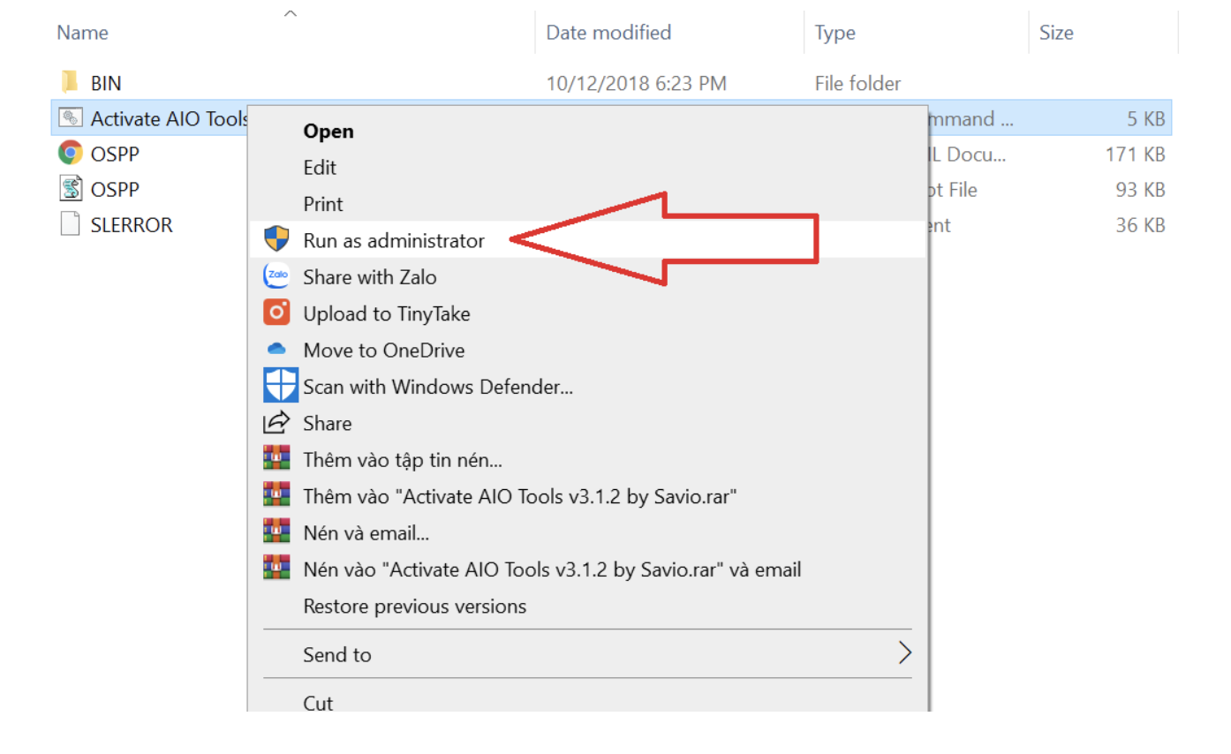Click the Activate AIO Tools file icon
The height and width of the screenshot is (754, 1231).
pos(71,118)
